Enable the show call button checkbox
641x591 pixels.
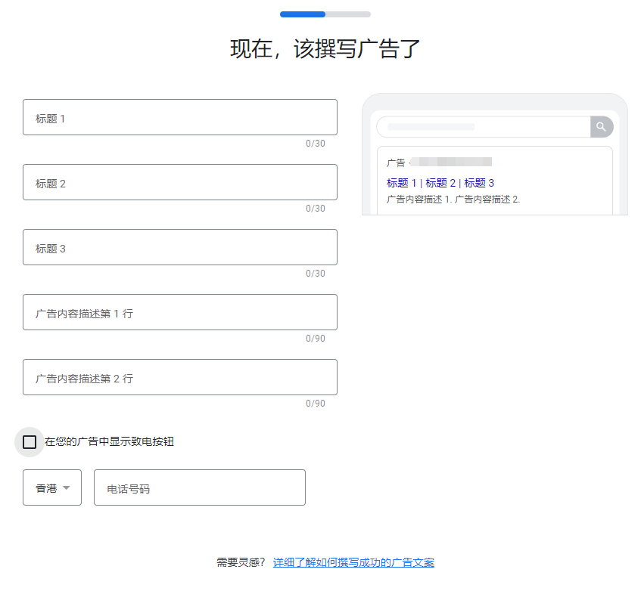pyautogui.click(x=29, y=441)
